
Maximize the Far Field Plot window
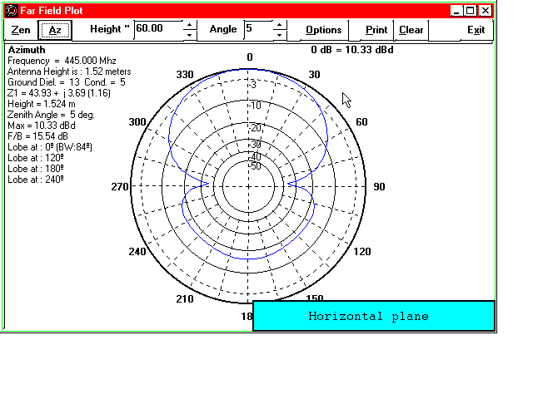[x=471, y=11]
